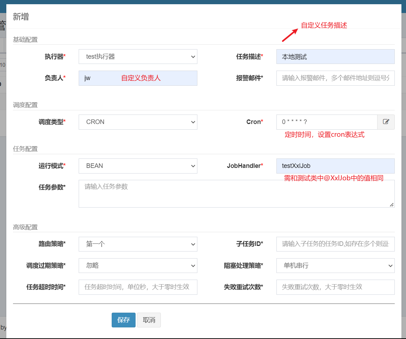
Task: Click the 任务描述 field label
Action: [250, 57]
